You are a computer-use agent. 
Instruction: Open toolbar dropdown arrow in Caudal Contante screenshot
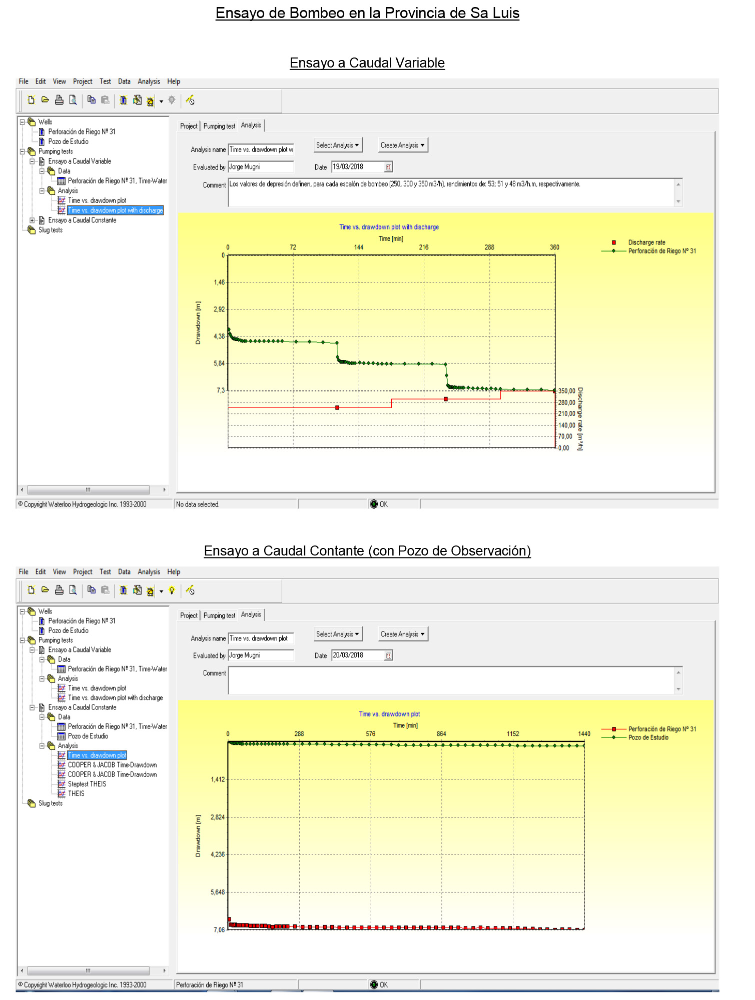coord(161,591)
